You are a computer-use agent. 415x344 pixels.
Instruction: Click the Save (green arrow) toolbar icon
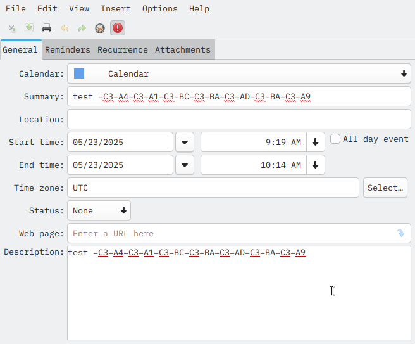pos(29,28)
